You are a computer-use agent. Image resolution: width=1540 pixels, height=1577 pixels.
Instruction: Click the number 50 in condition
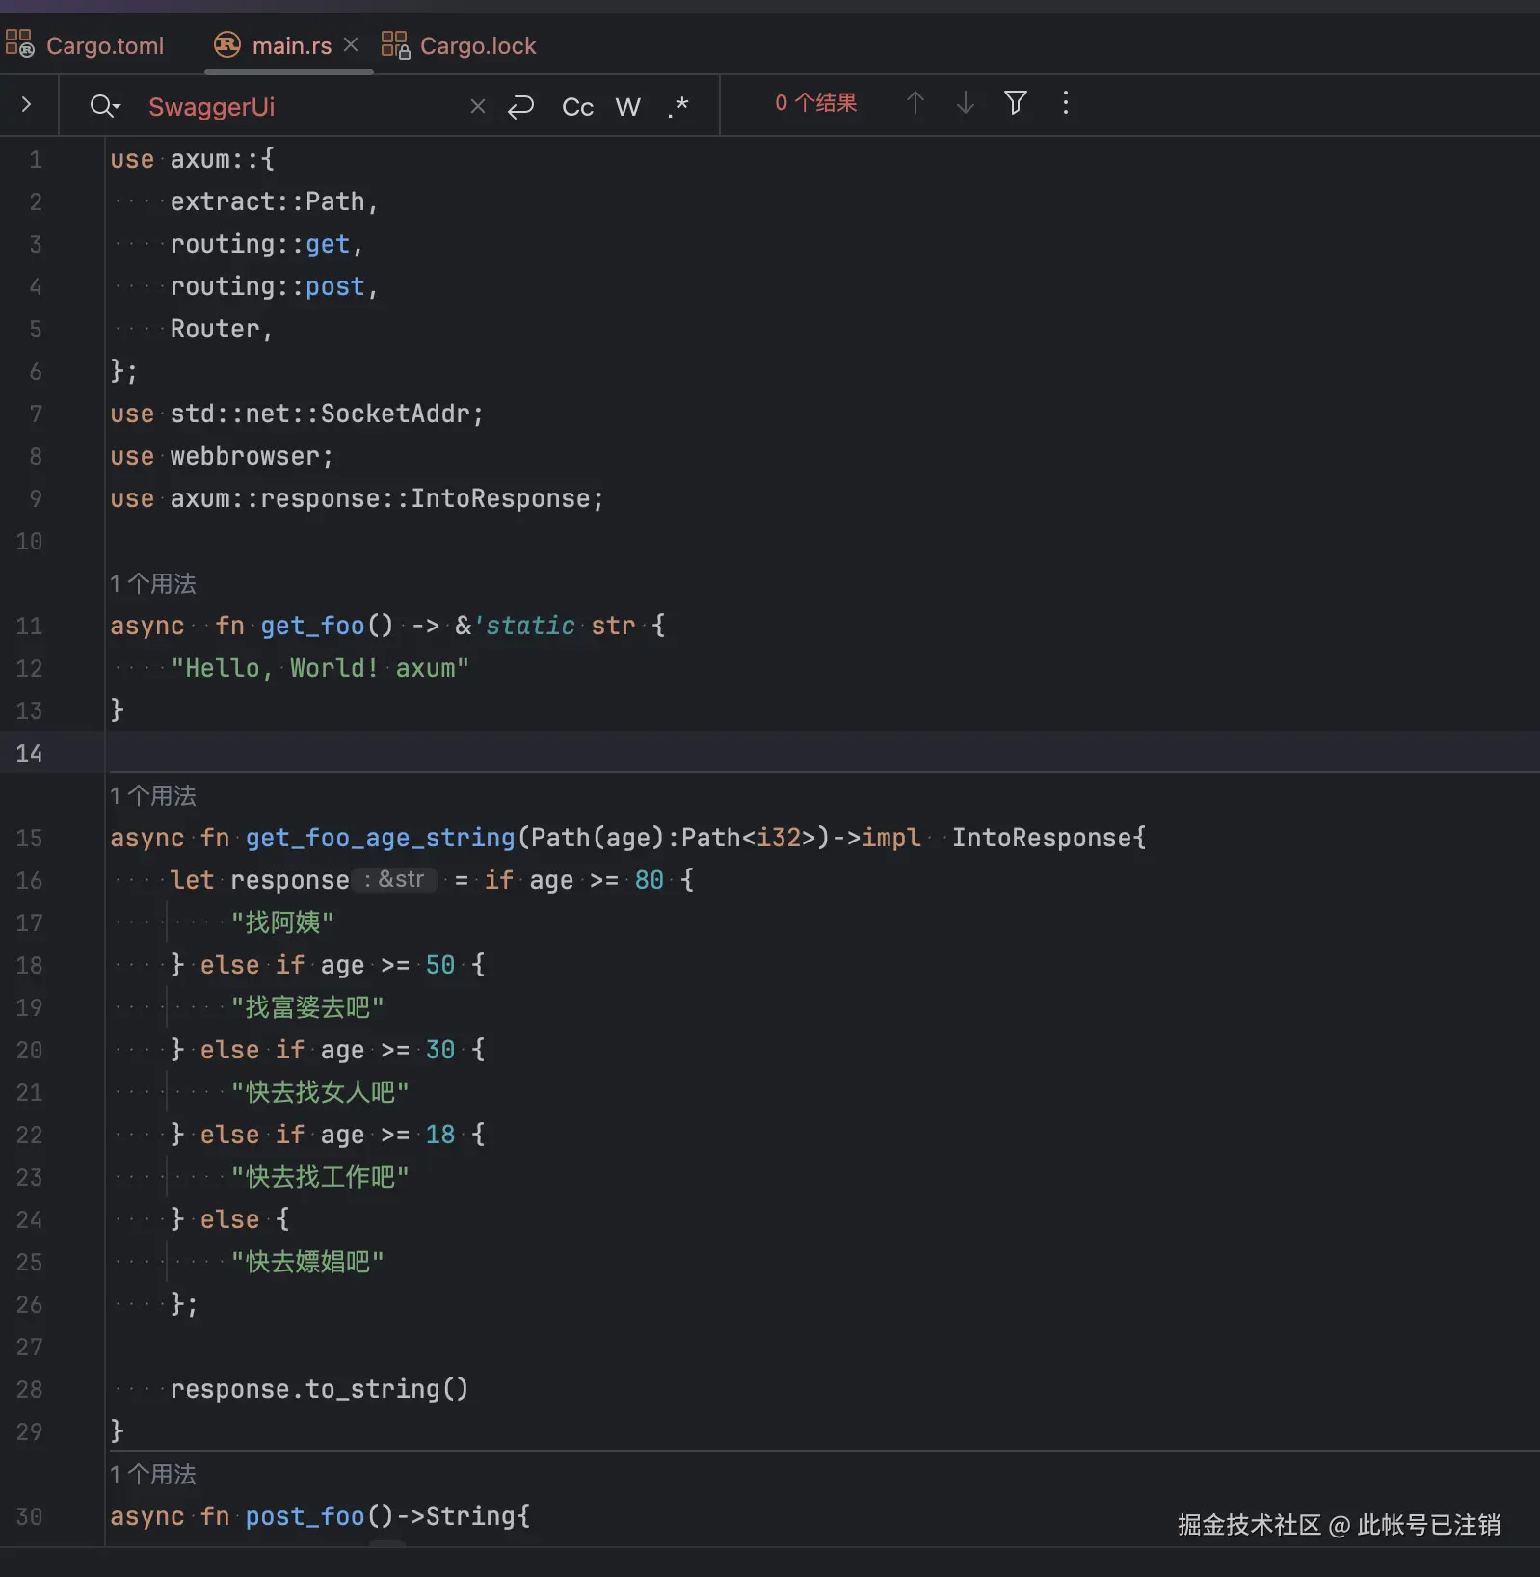pyautogui.click(x=440, y=965)
